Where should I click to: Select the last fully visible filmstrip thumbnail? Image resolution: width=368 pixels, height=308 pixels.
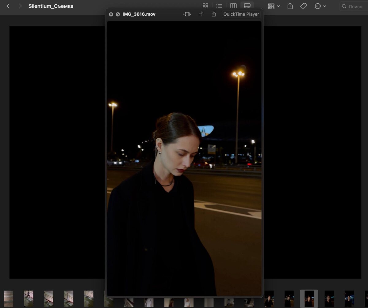[x=349, y=299]
